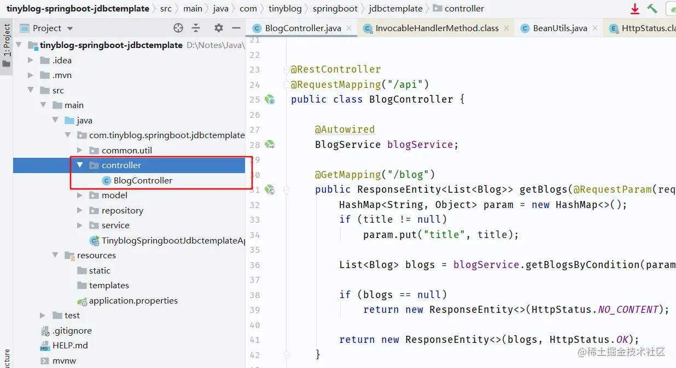Toggle the 1: Project tool window tab
The height and width of the screenshot is (368, 676).
pyautogui.click(x=7, y=46)
